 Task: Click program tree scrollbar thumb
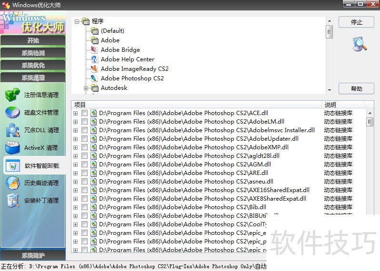tap(330, 32)
